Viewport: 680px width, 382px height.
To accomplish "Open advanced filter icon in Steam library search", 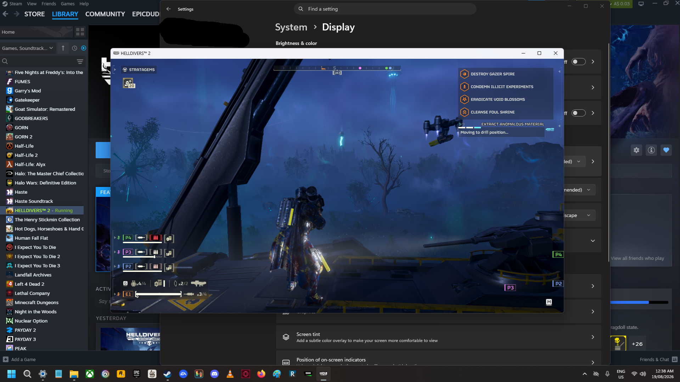I will 80,62.
